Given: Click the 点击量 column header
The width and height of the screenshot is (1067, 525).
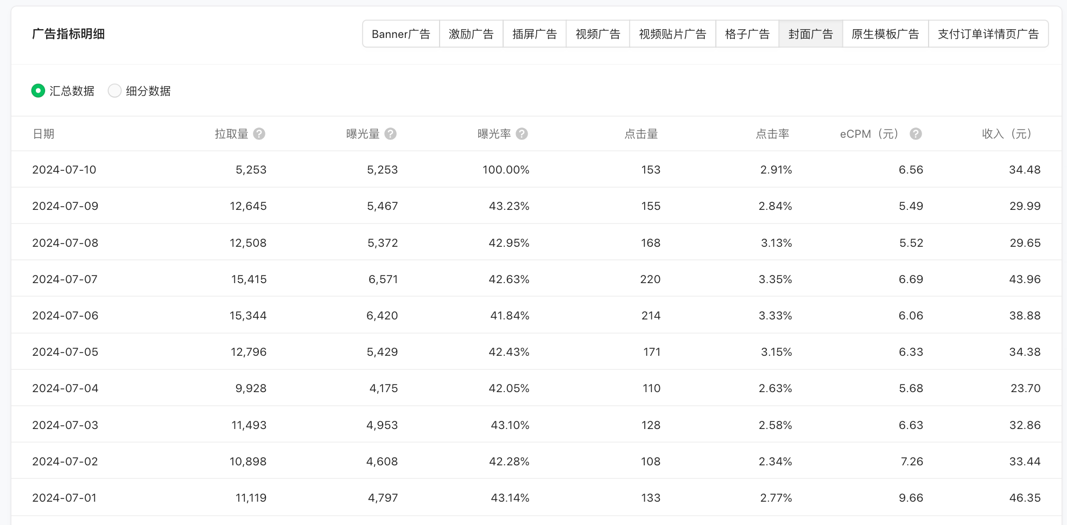Looking at the screenshot, I should [x=641, y=134].
